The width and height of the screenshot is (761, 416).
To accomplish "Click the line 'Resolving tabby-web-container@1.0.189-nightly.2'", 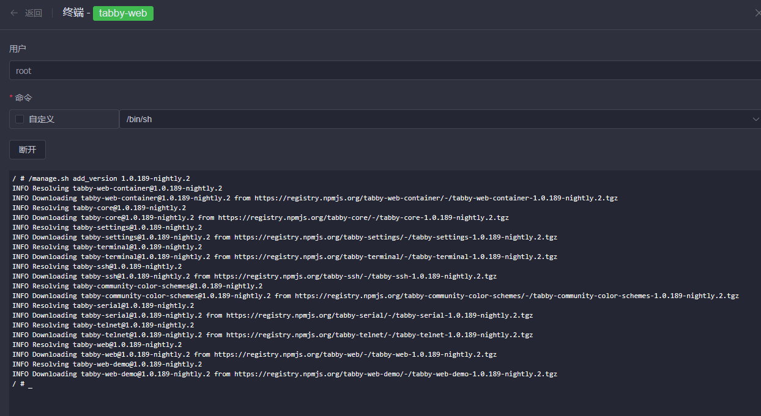I will tap(117, 188).
